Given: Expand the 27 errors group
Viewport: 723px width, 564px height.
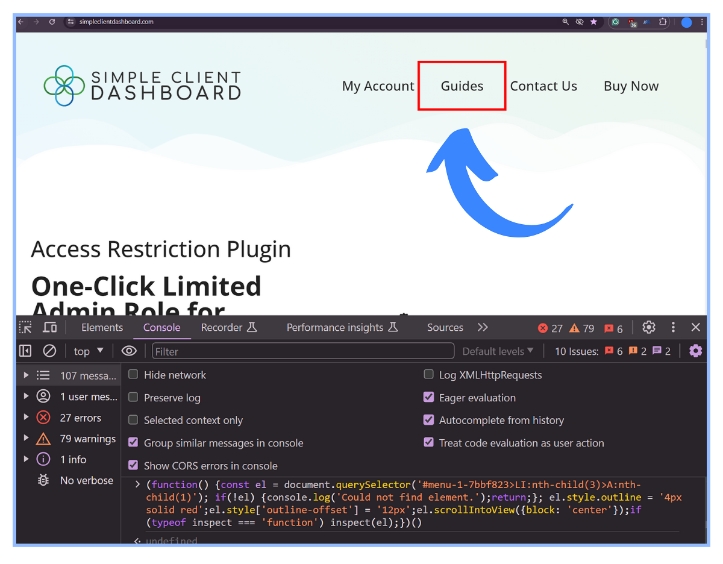Looking at the screenshot, I should click(x=26, y=417).
